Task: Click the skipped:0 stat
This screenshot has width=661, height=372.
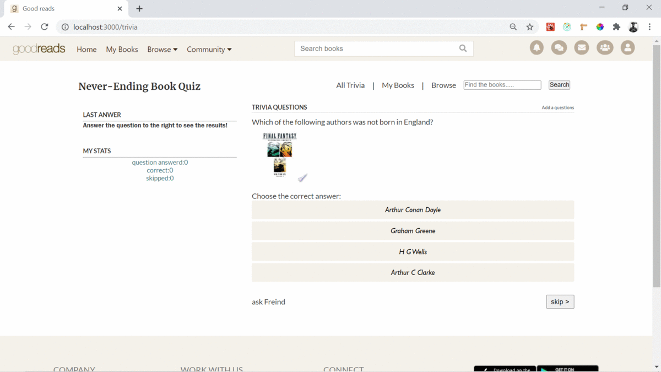Action: [x=160, y=178]
